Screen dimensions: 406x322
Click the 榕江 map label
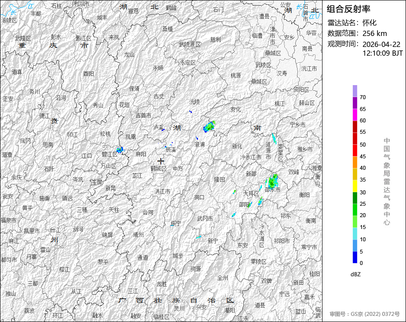click(65, 269)
